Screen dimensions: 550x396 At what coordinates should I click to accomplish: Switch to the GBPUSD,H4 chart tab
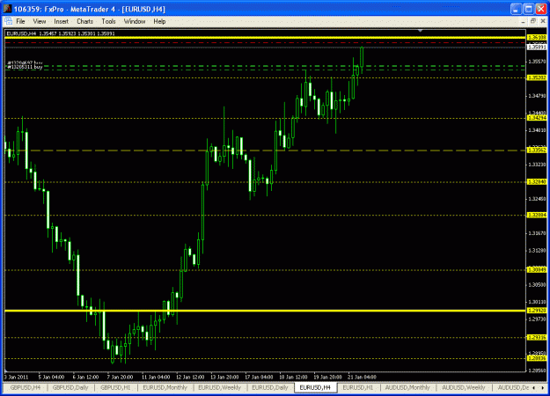(x=25, y=387)
